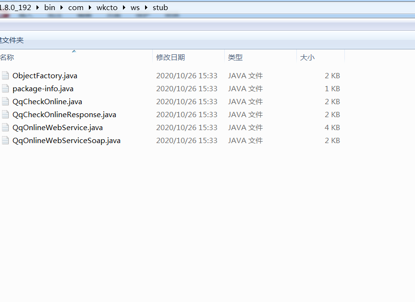415x302 pixels.
Task: Sort by 类型 column header
Action: point(260,57)
